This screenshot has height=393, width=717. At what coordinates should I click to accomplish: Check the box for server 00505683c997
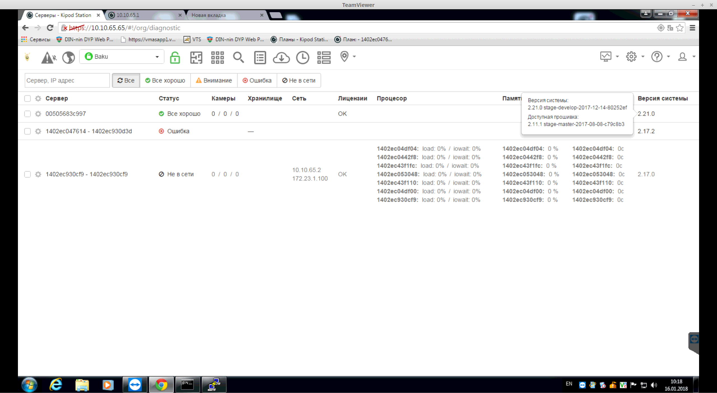(x=27, y=114)
